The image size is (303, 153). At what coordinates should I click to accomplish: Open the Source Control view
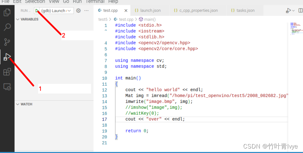7,42
